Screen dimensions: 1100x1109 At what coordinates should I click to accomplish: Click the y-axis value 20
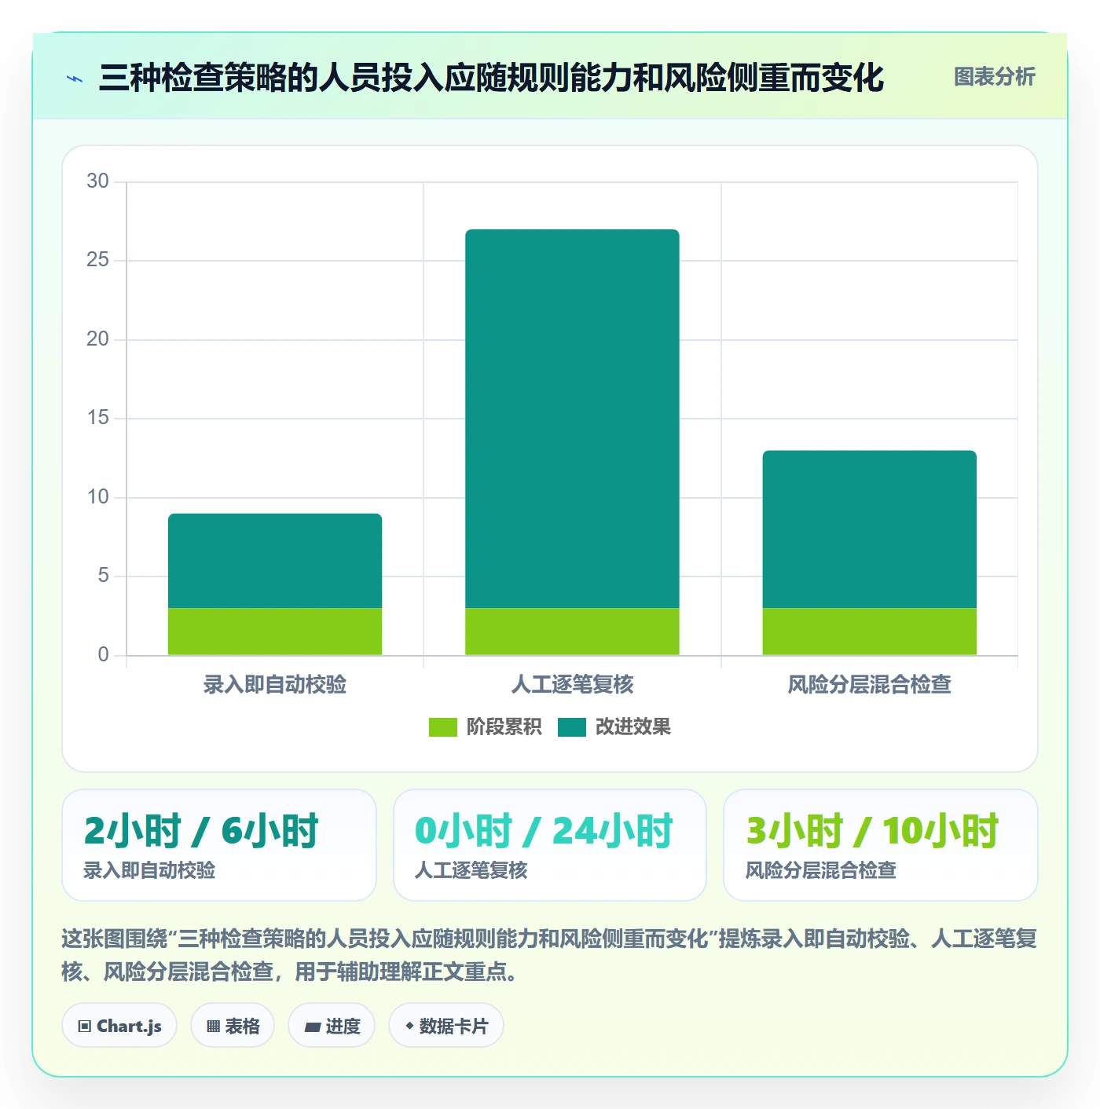point(97,339)
